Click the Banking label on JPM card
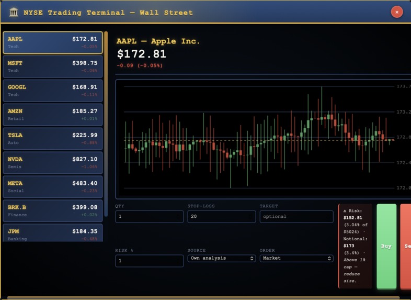This screenshot has width=411, height=300. point(17,239)
